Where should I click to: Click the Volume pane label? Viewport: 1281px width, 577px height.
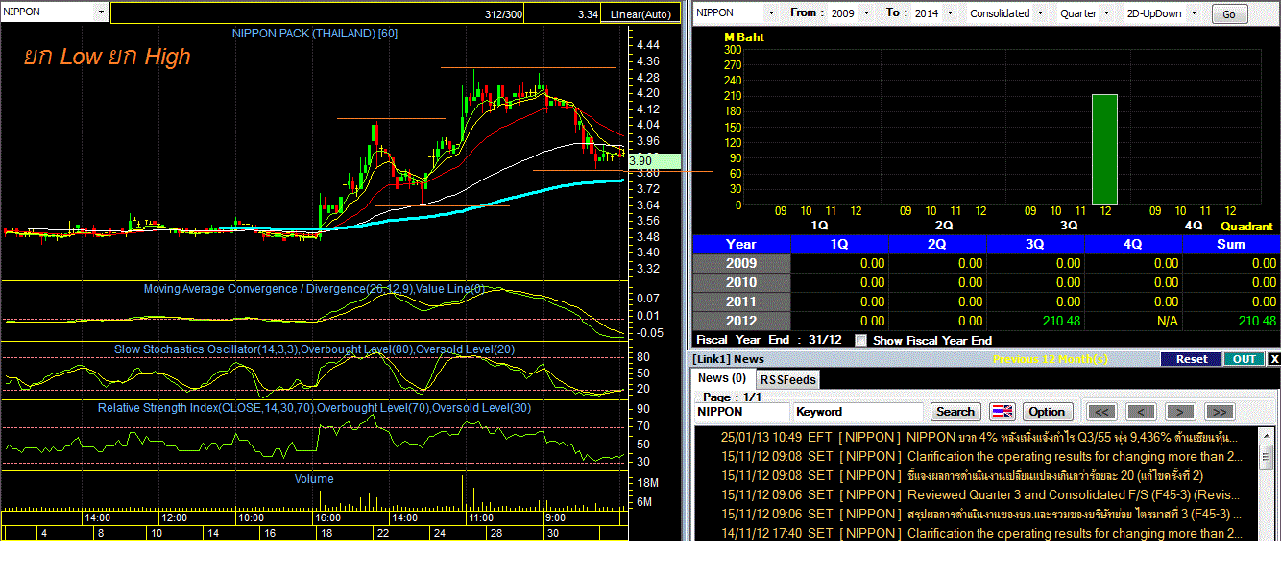(314, 479)
